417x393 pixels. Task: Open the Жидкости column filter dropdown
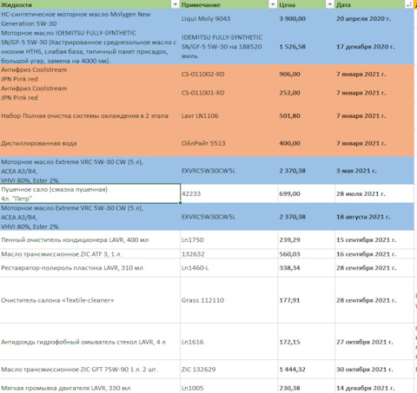[175, 4]
